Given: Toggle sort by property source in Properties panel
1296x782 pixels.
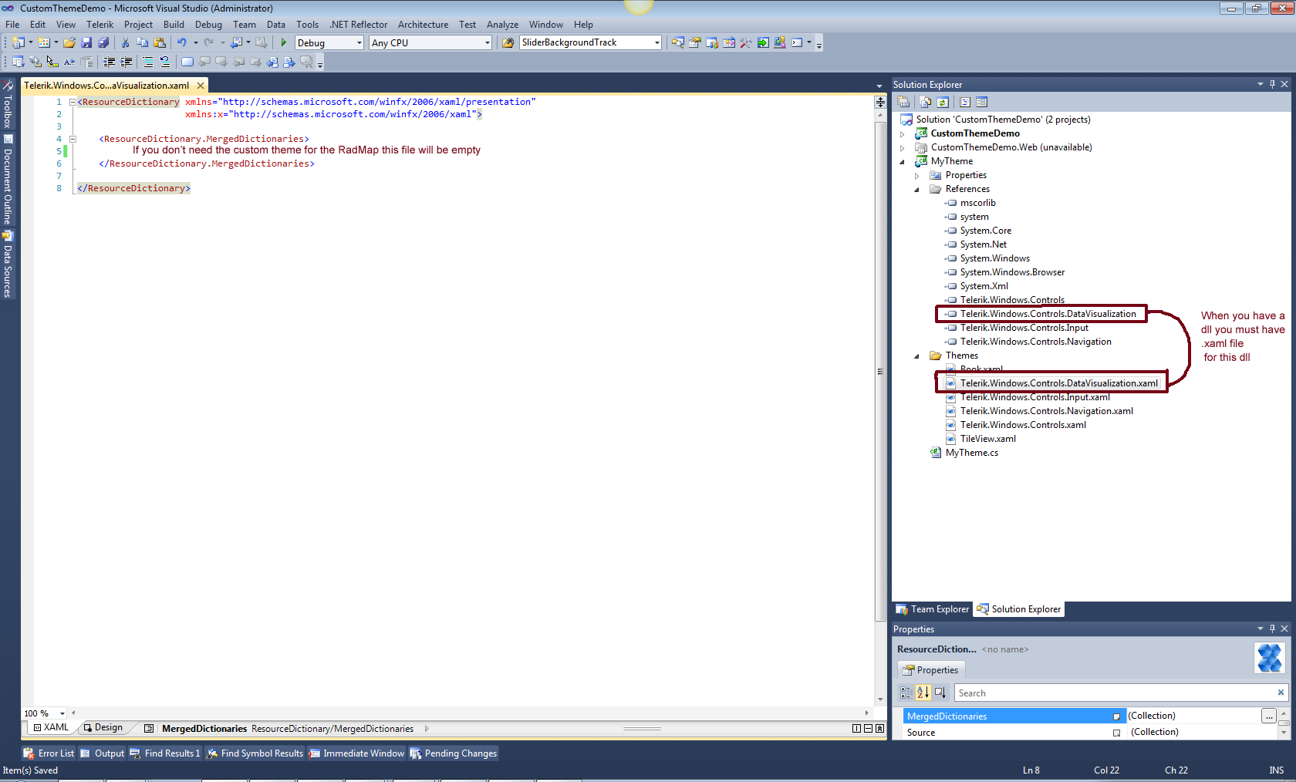Looking at the screenshot, I should click(x=940, y=693).
